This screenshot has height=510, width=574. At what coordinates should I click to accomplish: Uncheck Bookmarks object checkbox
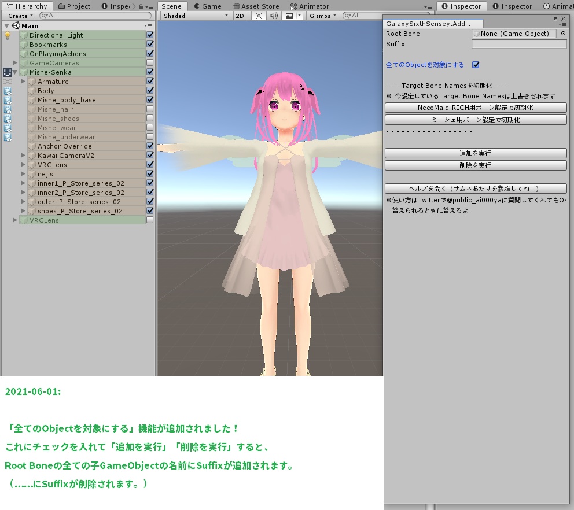(x=150, y=44)
